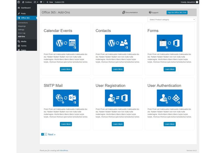This screenshot has height=153, width=216.
Task: Click the Next » pagination link
Action: tap(52, 134)
